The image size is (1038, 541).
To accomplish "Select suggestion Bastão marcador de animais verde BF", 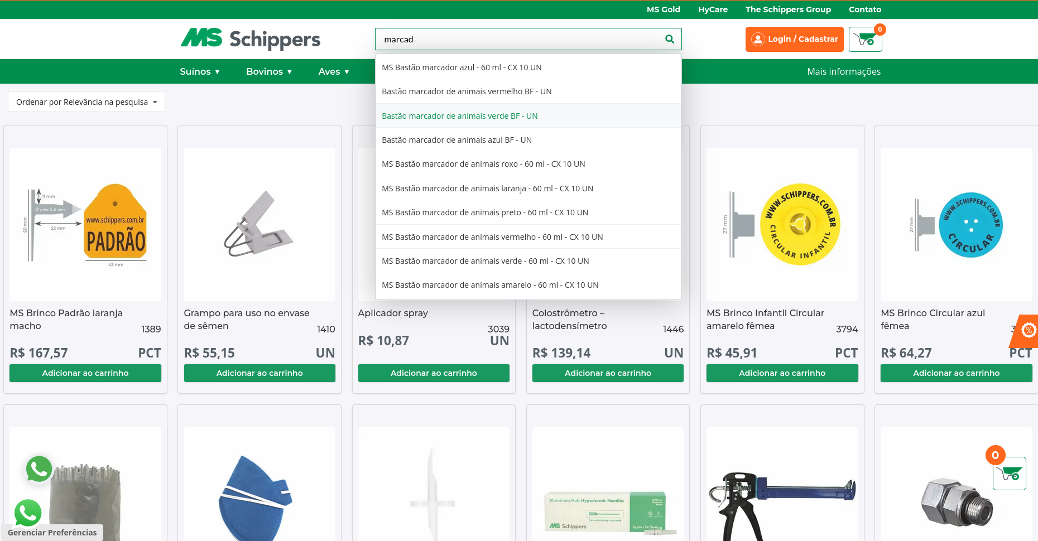I will (x=459, y=116).
